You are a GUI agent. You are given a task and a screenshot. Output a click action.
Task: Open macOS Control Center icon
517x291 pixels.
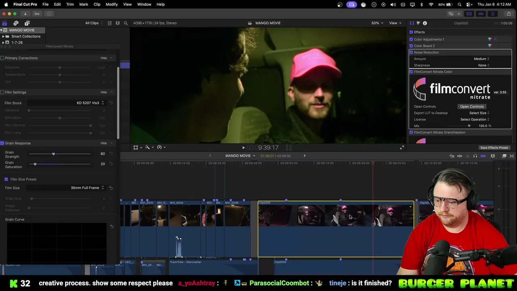pyautogui.click(x=469, y=4)
